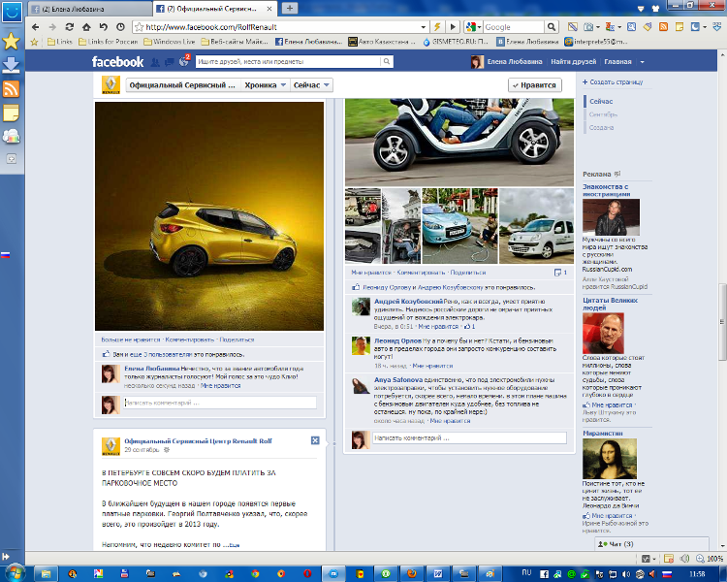Click the page vertical scrollbar thumb

[x=722, y=321]
